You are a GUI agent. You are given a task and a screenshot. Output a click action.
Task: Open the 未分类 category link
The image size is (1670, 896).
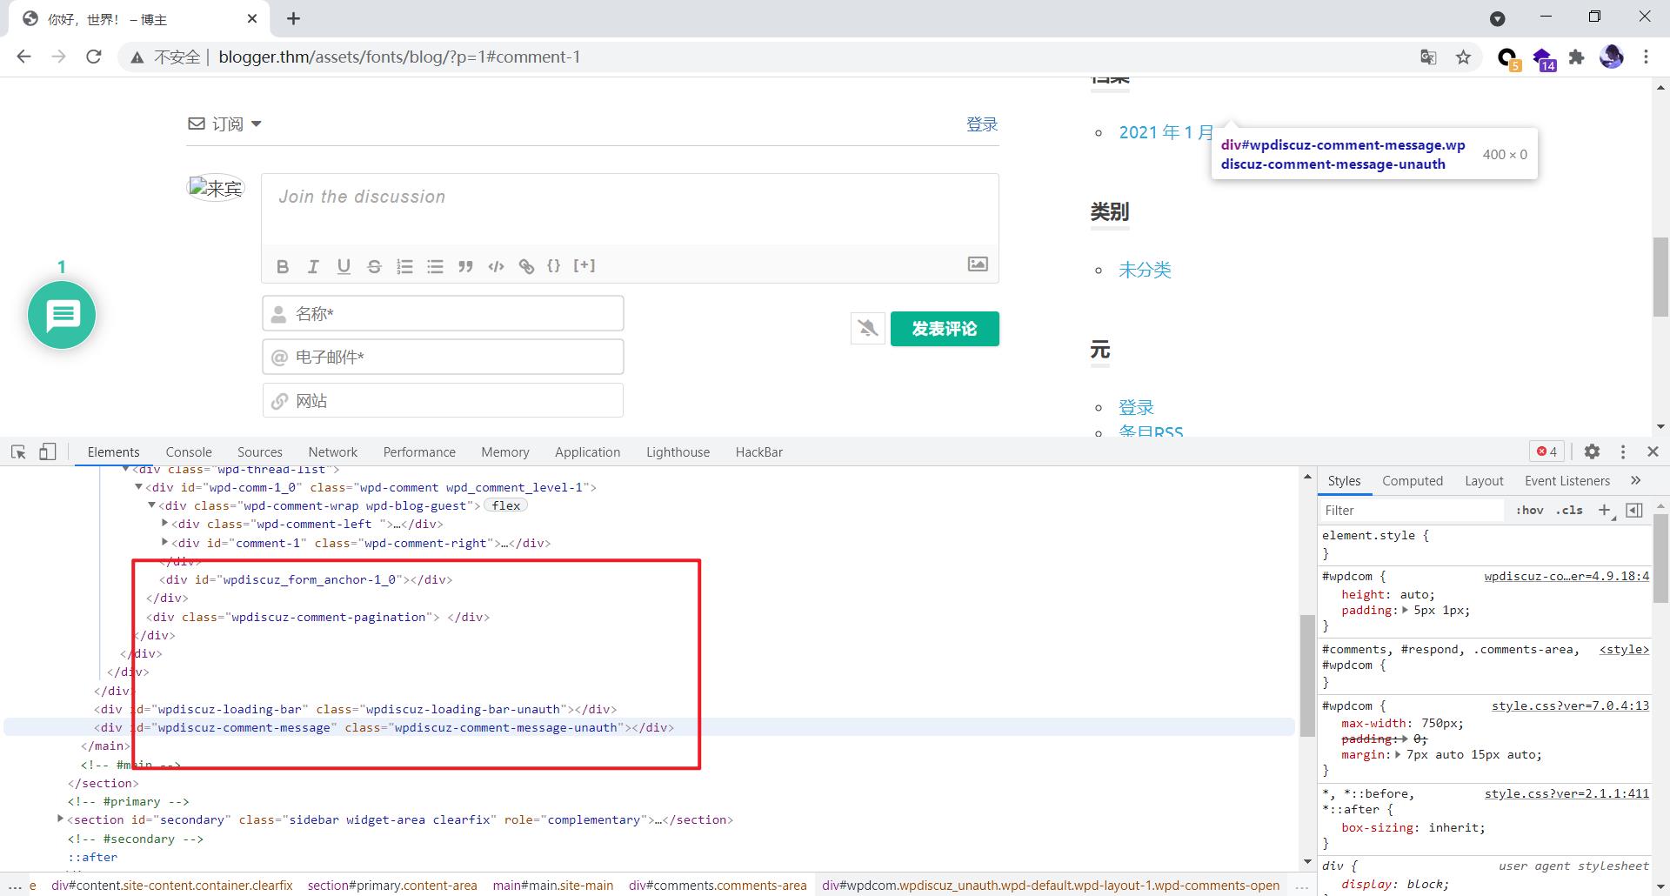click(1145, 270)
